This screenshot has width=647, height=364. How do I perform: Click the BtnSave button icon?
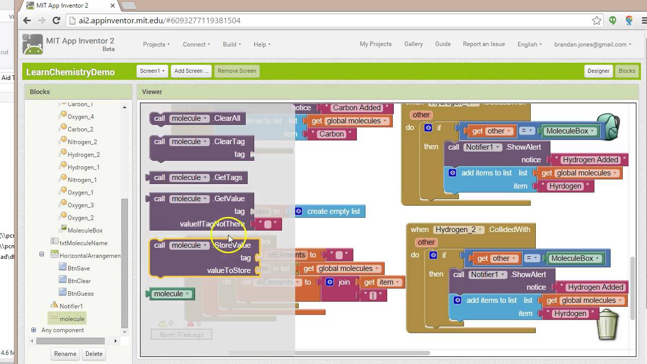pyautogui.click(x=63, y=267)
